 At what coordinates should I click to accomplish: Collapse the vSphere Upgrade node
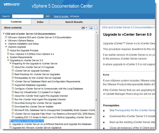pos(6,47)
